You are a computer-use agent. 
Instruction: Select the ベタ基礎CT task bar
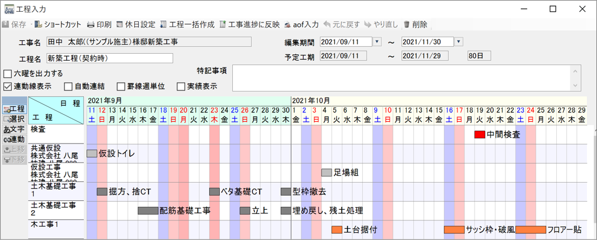[x=215, y=192]
